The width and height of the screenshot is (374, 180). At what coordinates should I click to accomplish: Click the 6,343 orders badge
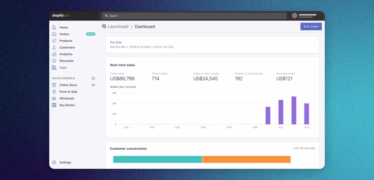[91, 34]
